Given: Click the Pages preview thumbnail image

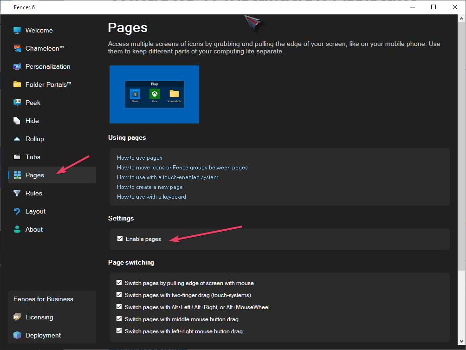Looking at the screenshot, I should 154,94.
